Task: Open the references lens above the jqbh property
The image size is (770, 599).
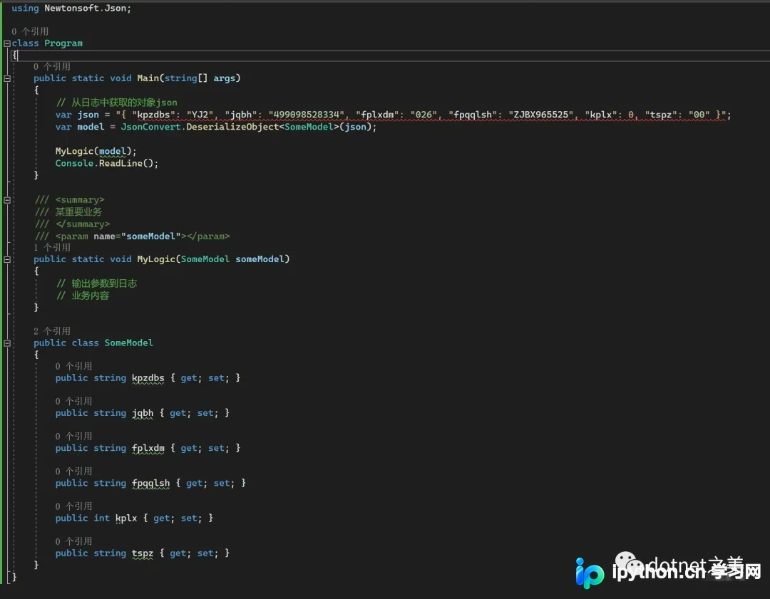Action: pos(73,401)
